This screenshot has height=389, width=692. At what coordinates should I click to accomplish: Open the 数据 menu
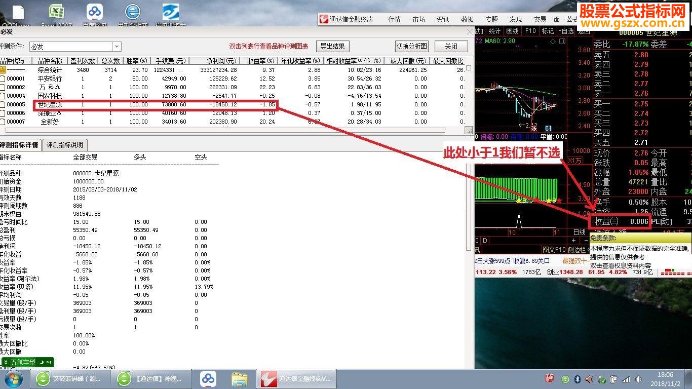point(467,19)
